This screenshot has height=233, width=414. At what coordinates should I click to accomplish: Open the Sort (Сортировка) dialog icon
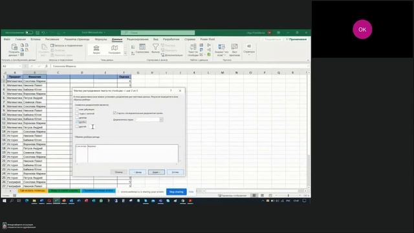(142, 49)
